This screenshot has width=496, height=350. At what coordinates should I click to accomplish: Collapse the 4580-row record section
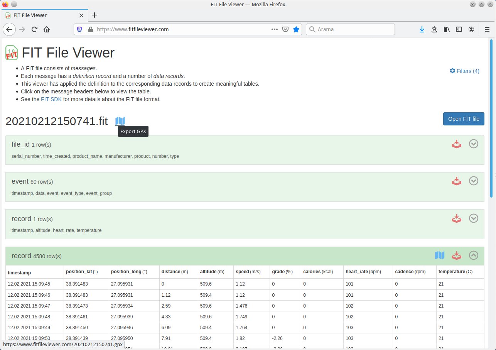coord(473,255)
